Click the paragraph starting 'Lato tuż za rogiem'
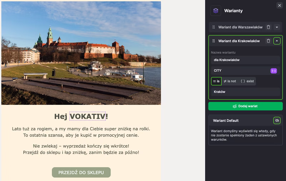The image size is (286, 181). point(81,132)
